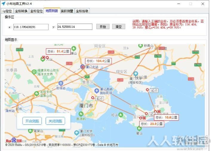Click the x coordinate input field

point(31,27)
